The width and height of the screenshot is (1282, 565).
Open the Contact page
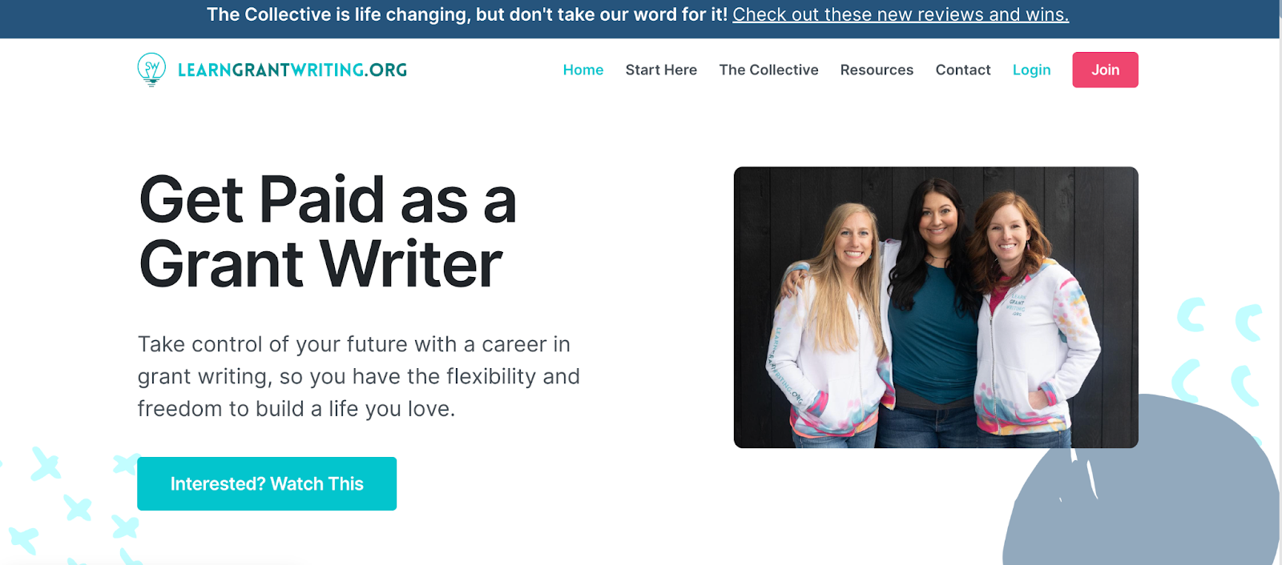[x=962, y=70]
